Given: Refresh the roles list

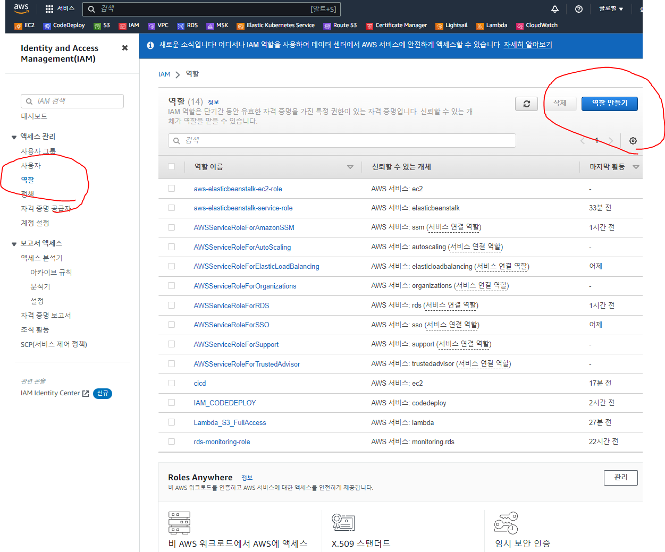Looking at the screenshot, I should click(526, 104).
